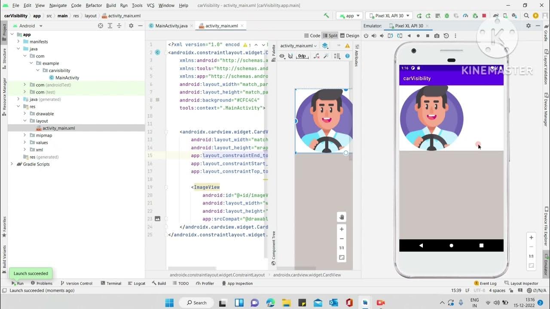Collapse the layout folder
The height and width of the screenshot is (309, 550).
click(24, 121)
